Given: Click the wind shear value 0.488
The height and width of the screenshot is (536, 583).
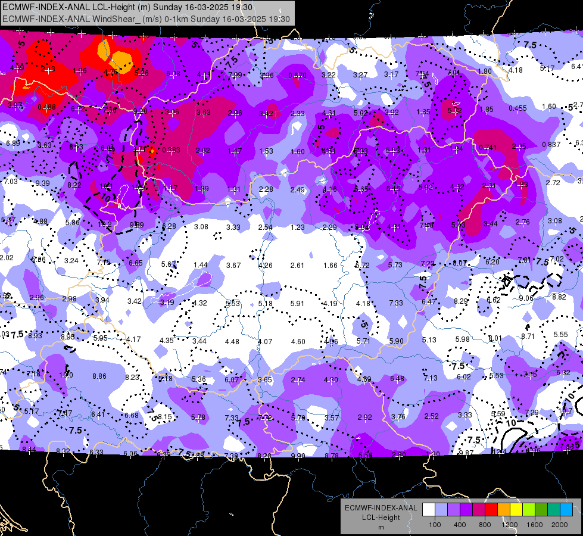Looking at the screenshot, I should 47,107.
